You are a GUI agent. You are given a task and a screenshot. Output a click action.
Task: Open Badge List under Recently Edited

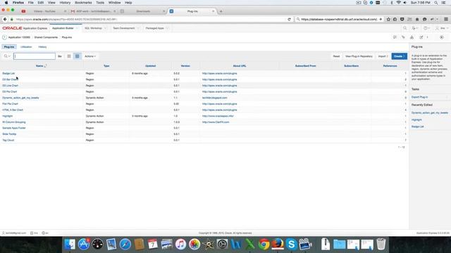[x=418, y=126]
